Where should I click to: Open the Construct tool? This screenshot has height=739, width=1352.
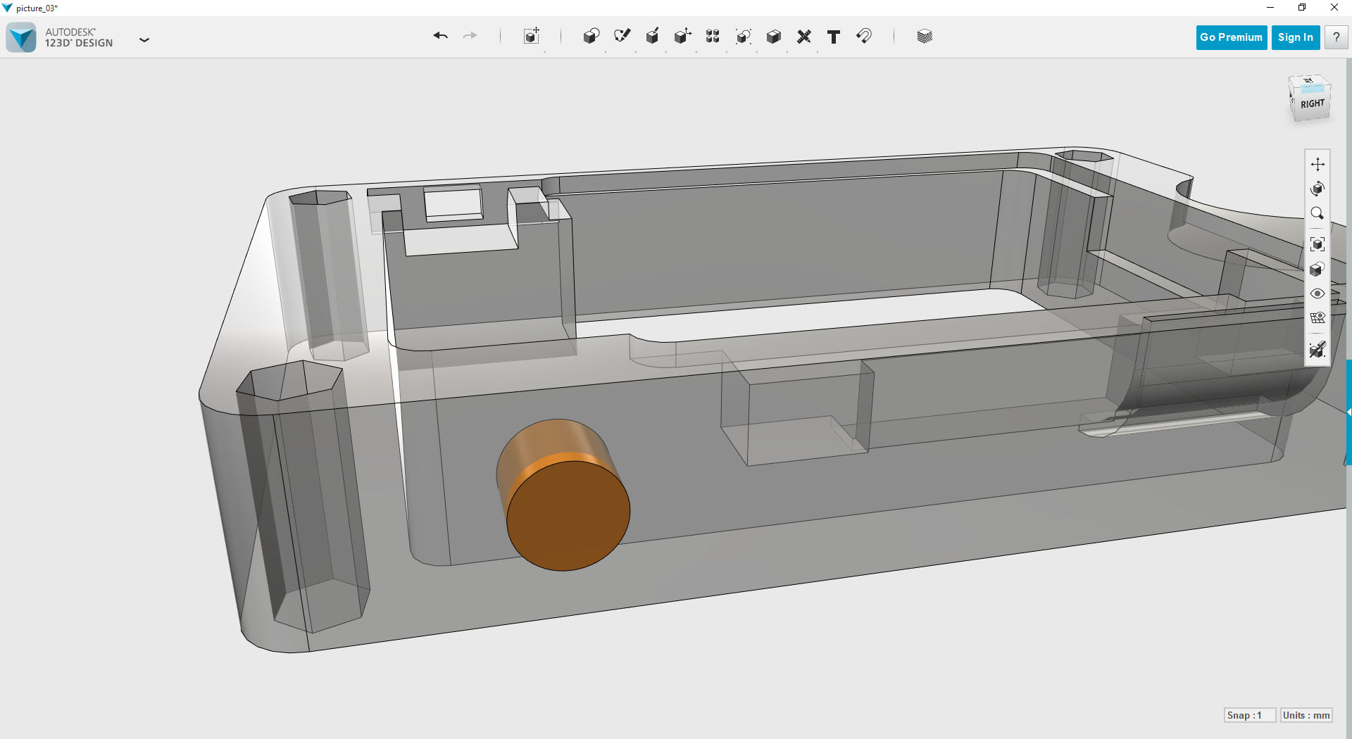(652, 37)
